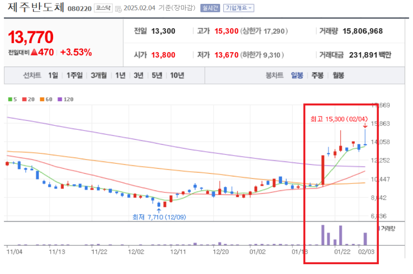
Task: Select the 1주일 line chart period
Action: [x=74, y=76]
